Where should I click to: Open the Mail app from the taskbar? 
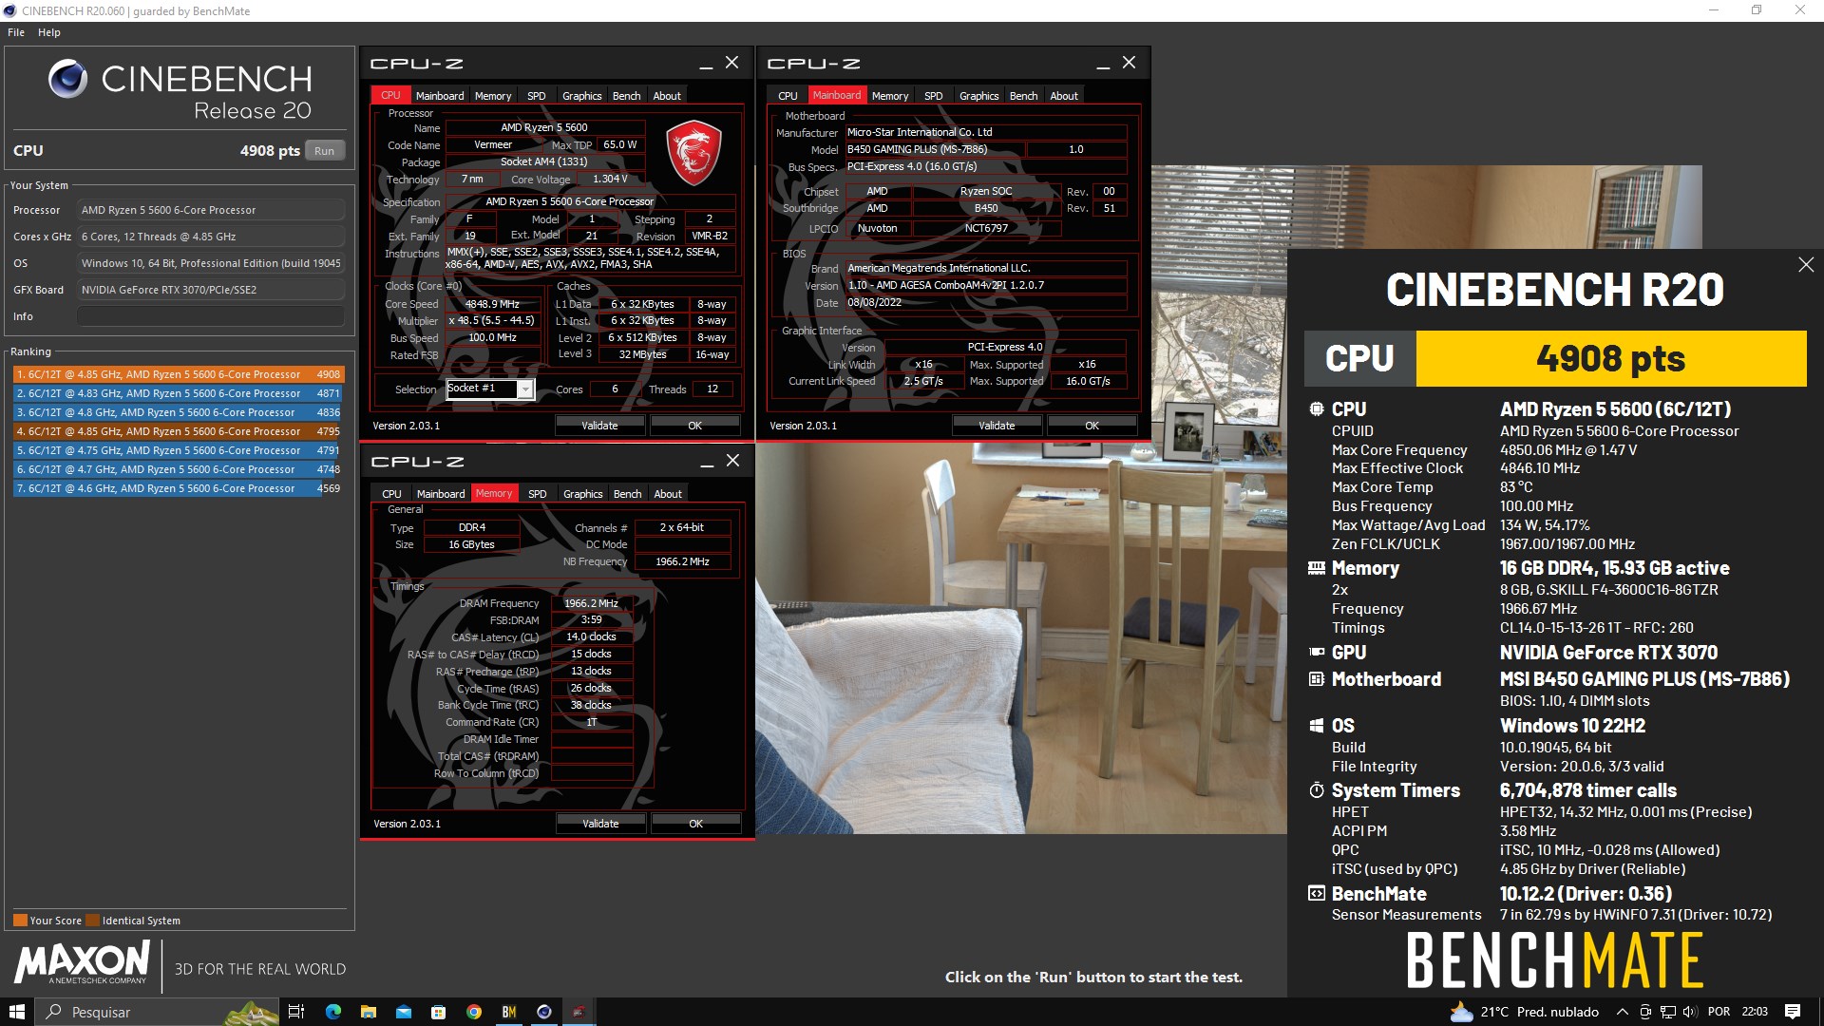[403, 1012]
